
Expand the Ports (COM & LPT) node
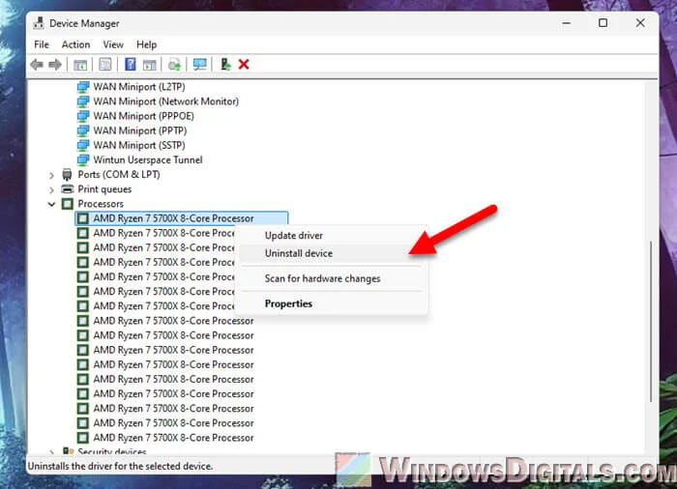point(52,175)
